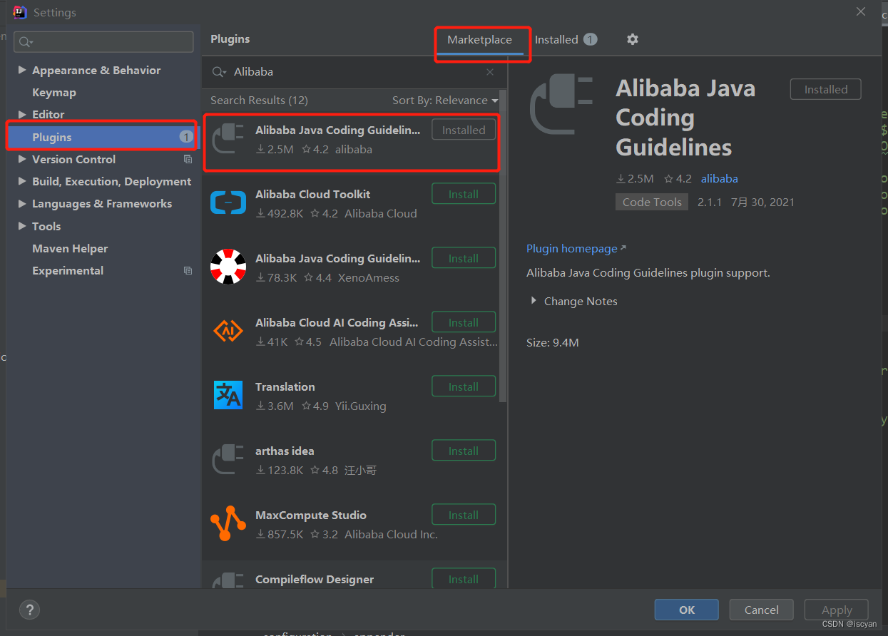Expand the Version Control node
Screen dimensions: 888x636
22,159
